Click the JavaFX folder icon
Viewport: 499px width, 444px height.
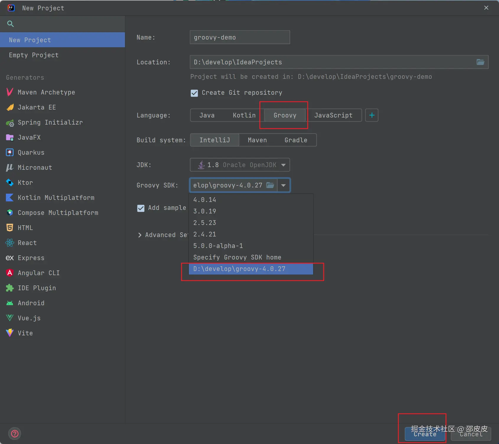(x=10, y=137)
